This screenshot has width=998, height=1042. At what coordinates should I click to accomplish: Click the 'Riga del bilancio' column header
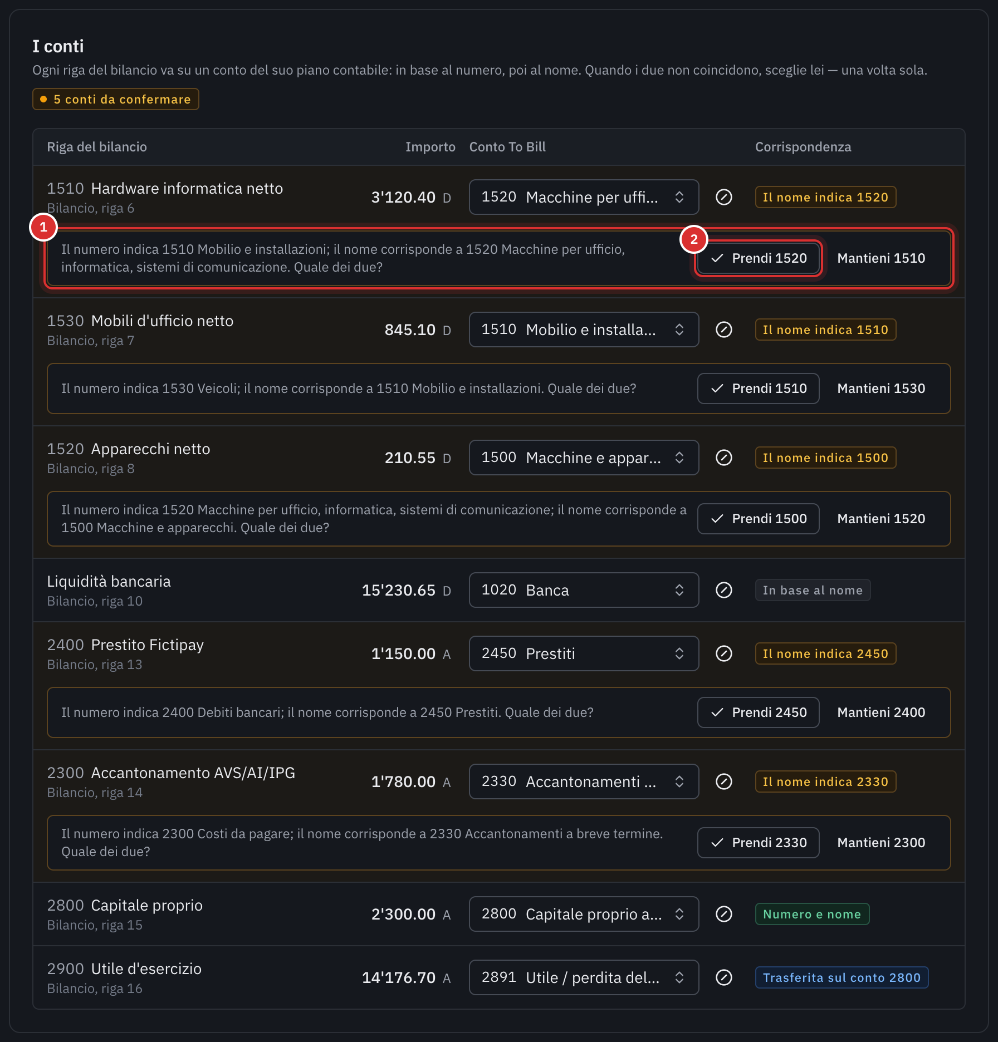click(x=97, y=147)
